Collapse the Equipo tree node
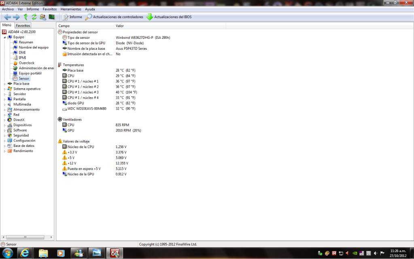This screenshot has height=259, width=414. coord(5,38)
